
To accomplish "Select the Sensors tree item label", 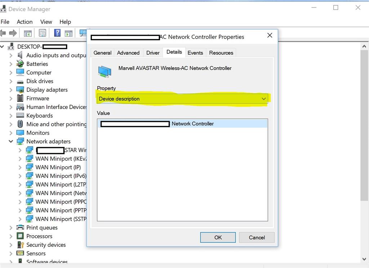I will tap(36, 254).
